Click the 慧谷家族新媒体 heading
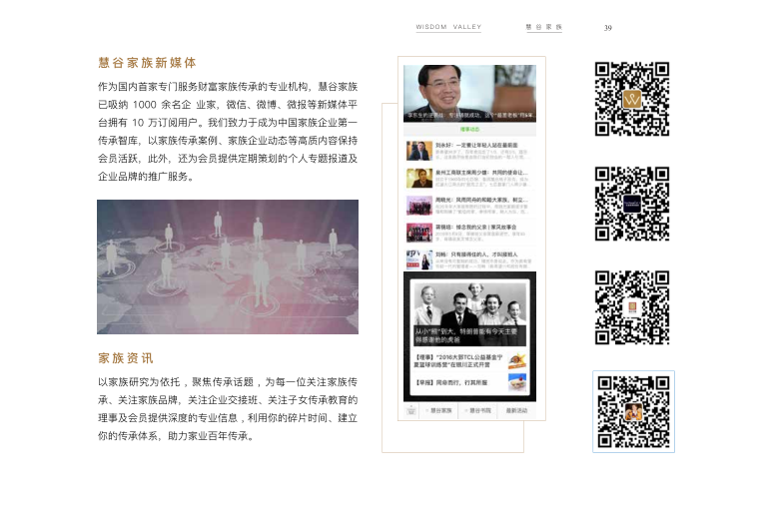The width and height of the screenshot is (765, 510). point(147,63)
